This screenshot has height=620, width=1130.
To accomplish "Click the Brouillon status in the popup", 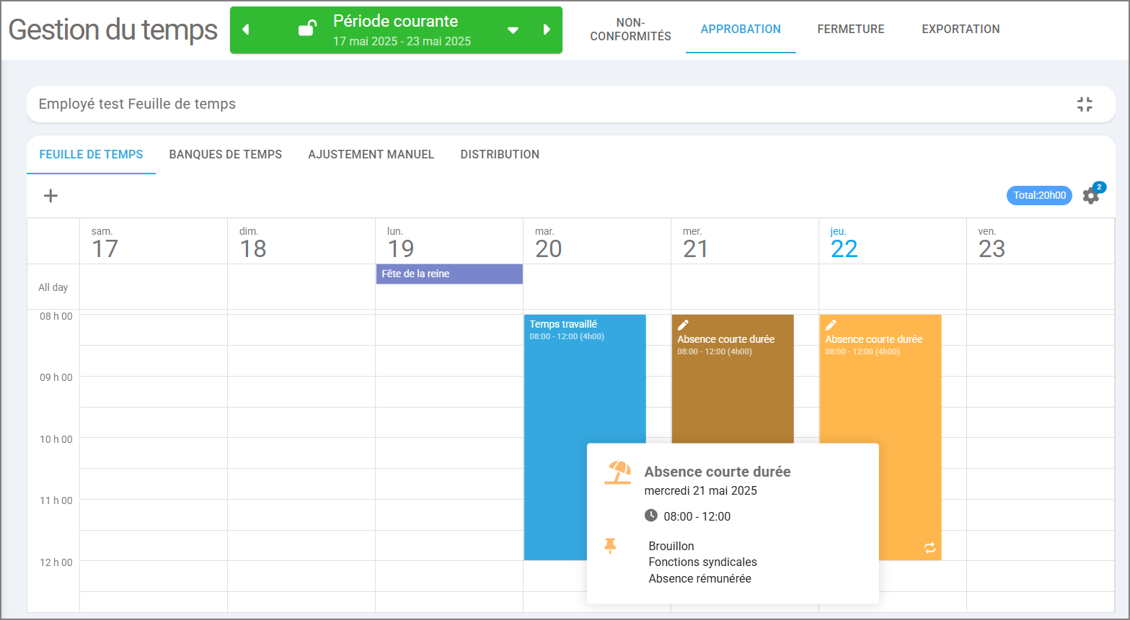I will click(x=671, y=547).
